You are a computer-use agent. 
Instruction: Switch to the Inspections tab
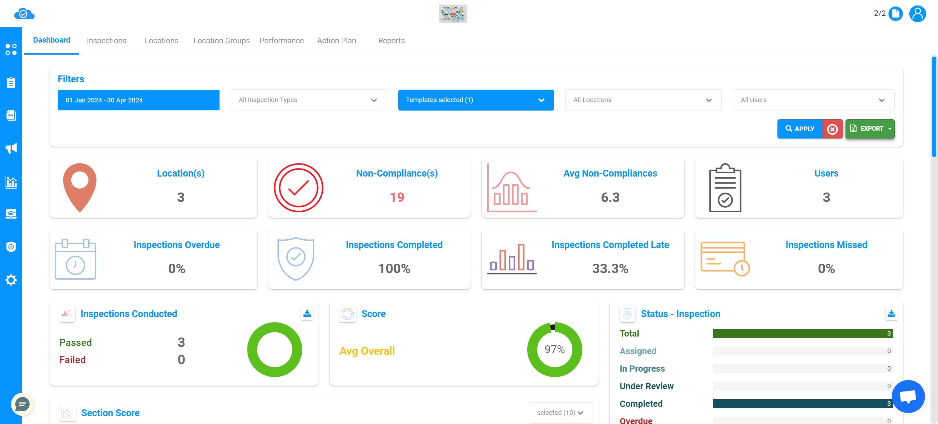pos(106,41)
